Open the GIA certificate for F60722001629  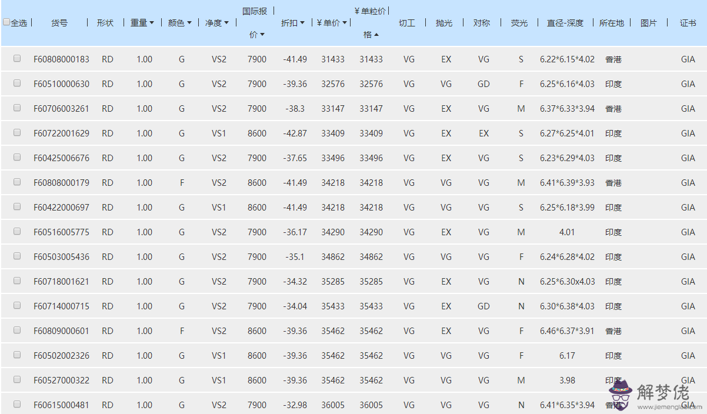(x=688, y=133)
